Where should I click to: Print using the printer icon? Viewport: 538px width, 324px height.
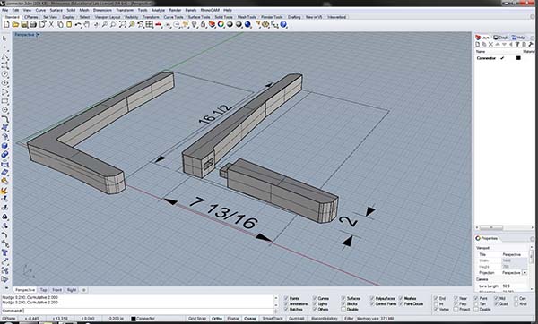point(33,24)
